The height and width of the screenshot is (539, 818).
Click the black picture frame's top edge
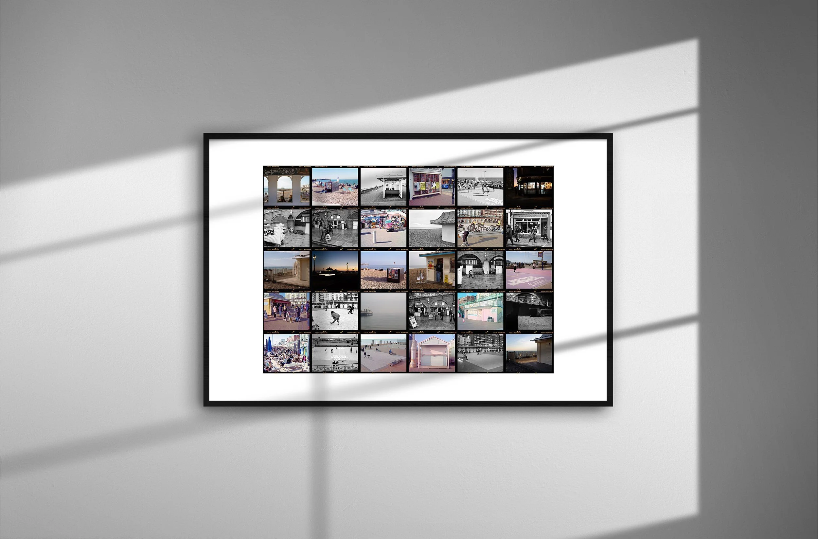(408, 136)
